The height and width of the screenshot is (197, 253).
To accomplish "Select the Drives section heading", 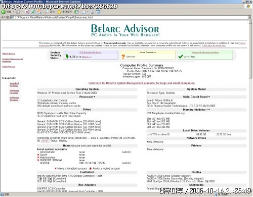I will point(87,110).
